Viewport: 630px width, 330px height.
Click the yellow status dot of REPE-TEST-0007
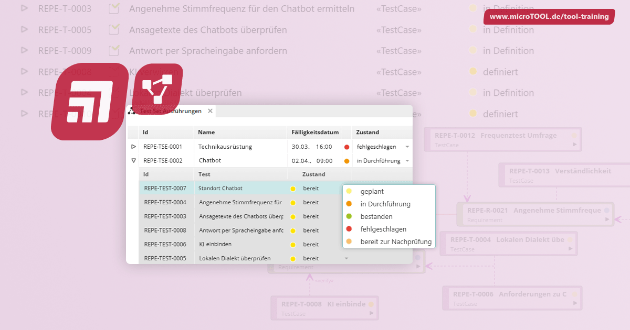click(293, 188)
